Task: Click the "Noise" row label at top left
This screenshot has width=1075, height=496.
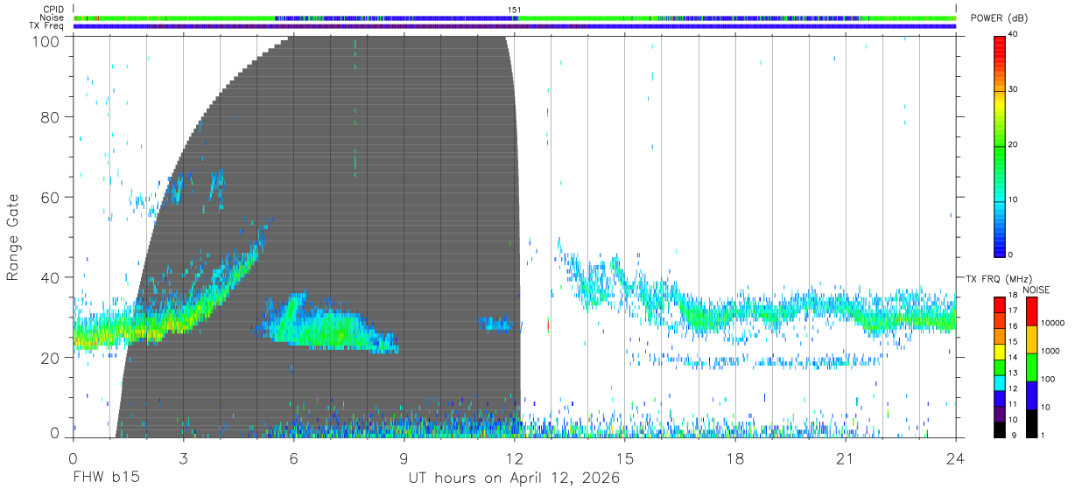Action: [x=53, y=17]
